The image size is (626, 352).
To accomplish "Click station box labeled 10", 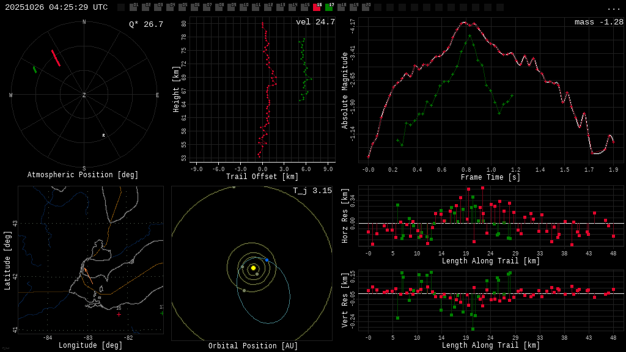I will tap(243, 7).
